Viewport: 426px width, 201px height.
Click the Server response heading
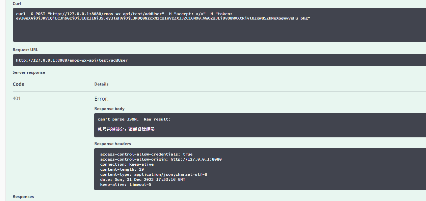[x=29, y=72]
